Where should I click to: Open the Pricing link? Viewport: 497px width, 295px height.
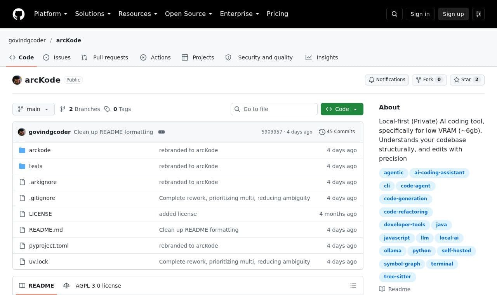(277, 14)
